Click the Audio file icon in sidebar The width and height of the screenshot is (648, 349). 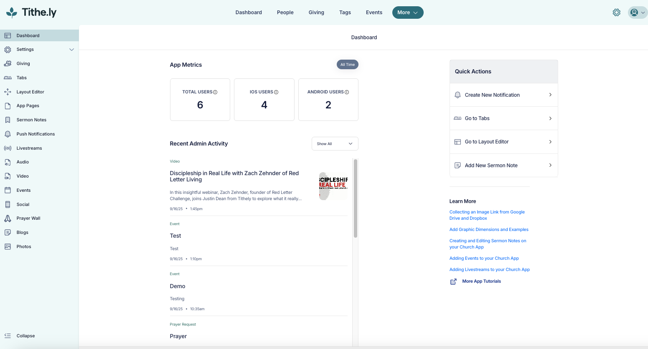[x=8, y=162]
